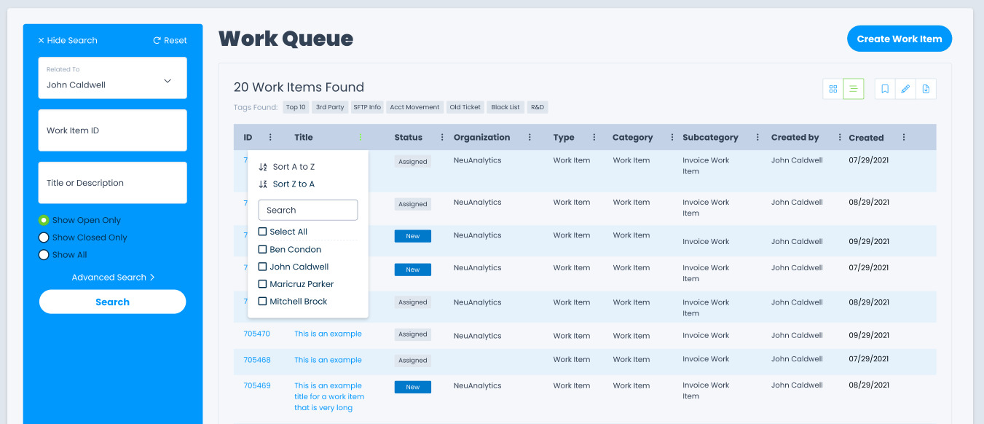Click the document export icon
Image resolution: width=984 pixels, height=424 pixels.
pyautogui.click(x=926, y=88)
